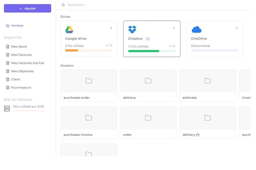Click folder icon of delivery folder
Image resolution: width=256 pixels, height=170 pixels.
point(148,81)
